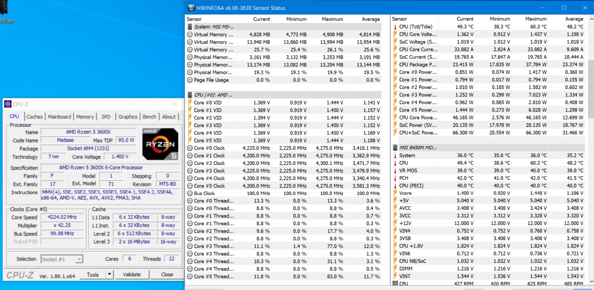Click the PCH temperature icon

[x=395, y=178]
